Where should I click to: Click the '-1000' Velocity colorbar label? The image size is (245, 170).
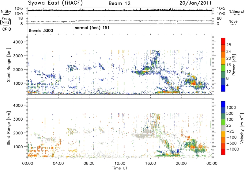pos(233,149)
